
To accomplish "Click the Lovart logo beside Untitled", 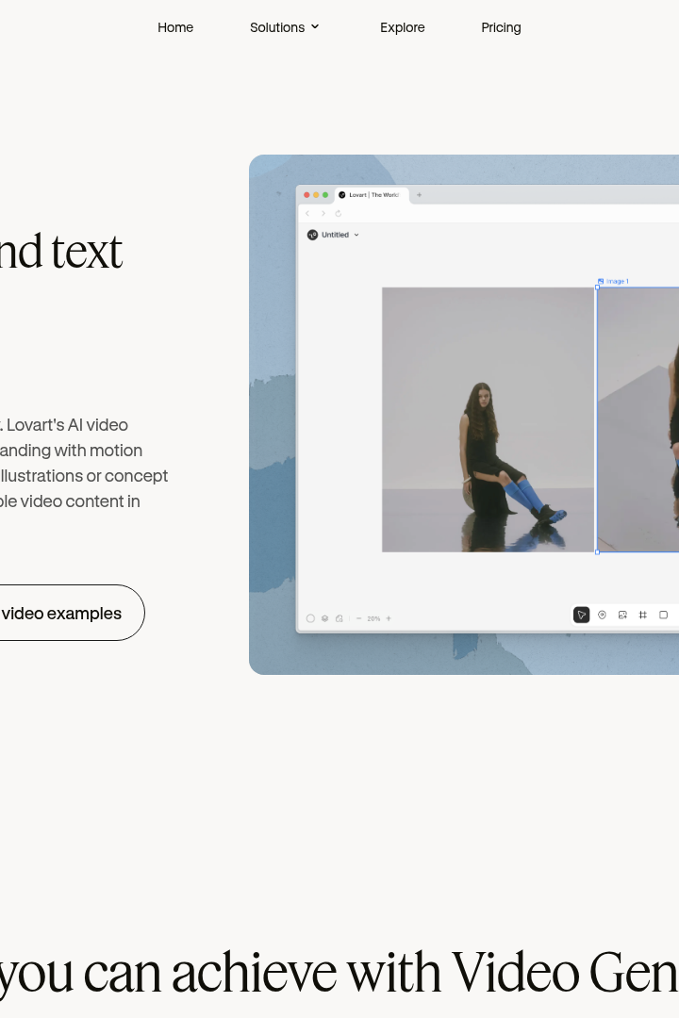I will point(312,235).
